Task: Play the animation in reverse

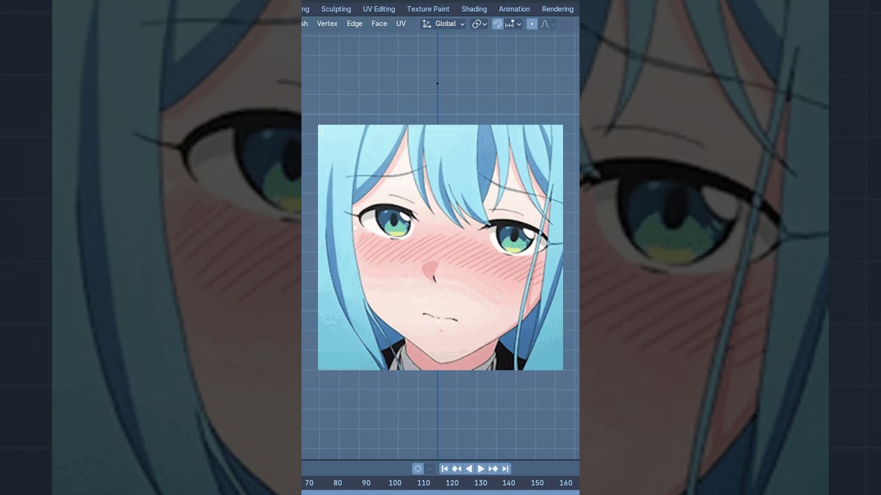Action: click(x=469, y=468)
